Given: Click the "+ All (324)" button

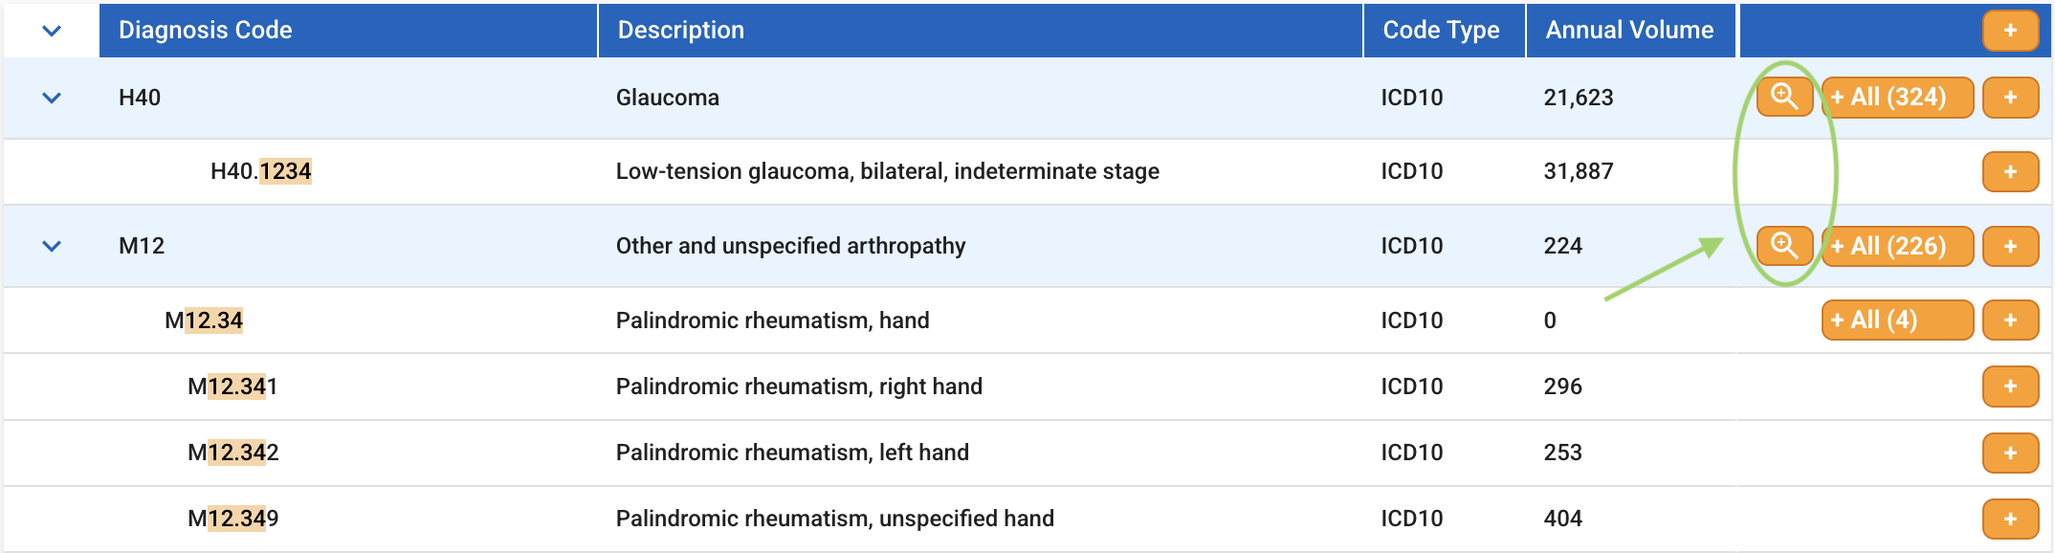Looking at the screenshot, I should tap(1897, 97).
